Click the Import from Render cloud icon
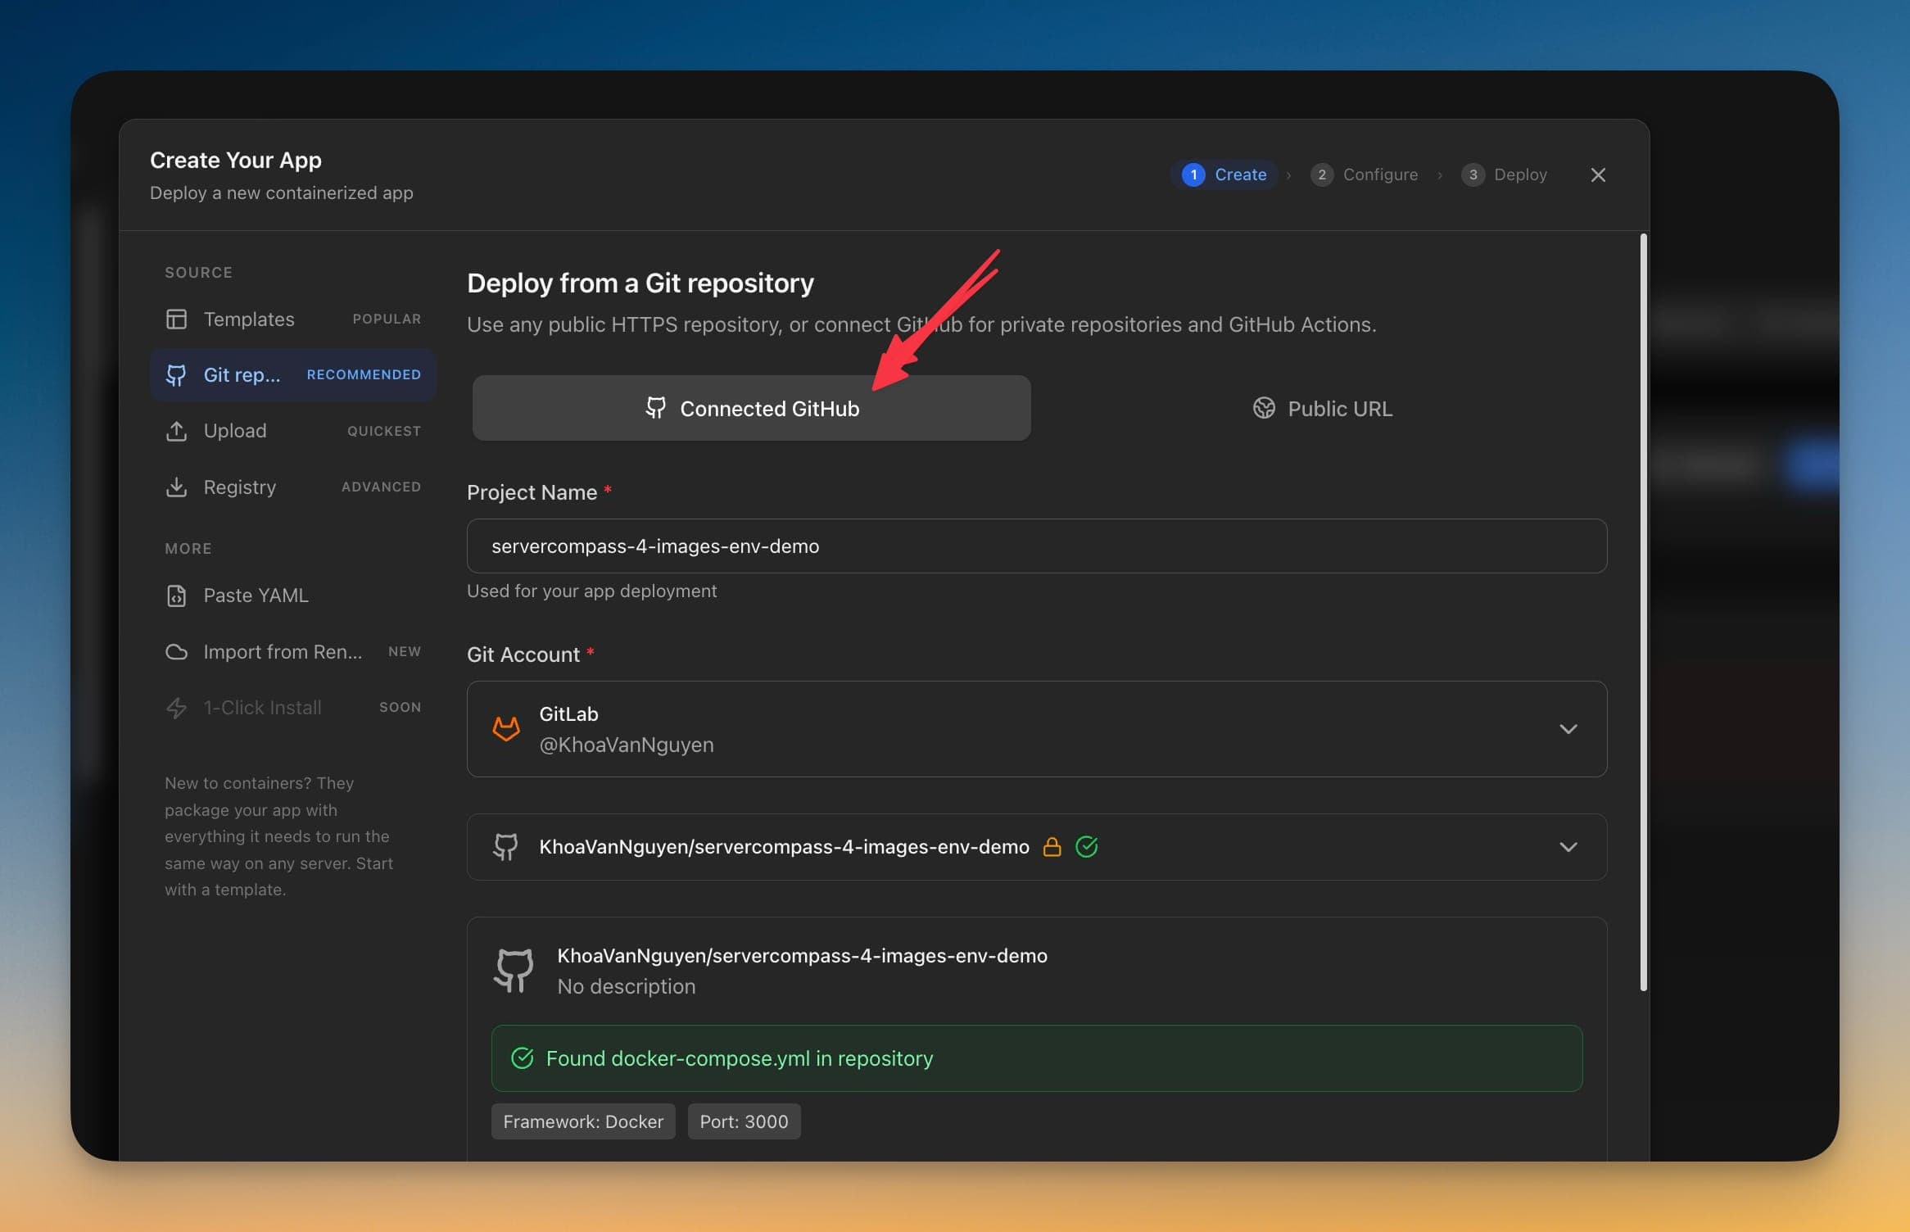 176,652
